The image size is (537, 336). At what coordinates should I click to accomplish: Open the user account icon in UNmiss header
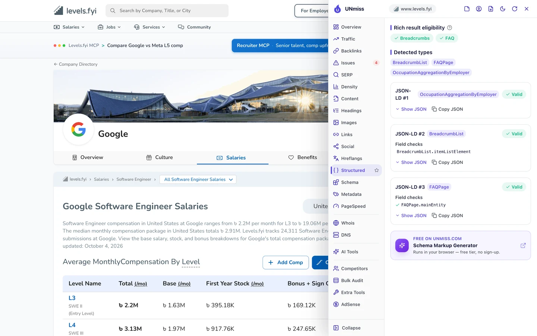pyautogui.click(x=479, y=9)
